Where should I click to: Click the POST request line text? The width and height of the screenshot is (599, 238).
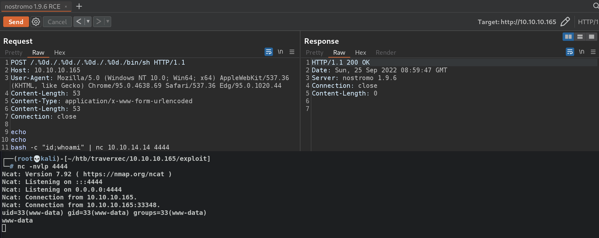(x=98, y=62)
